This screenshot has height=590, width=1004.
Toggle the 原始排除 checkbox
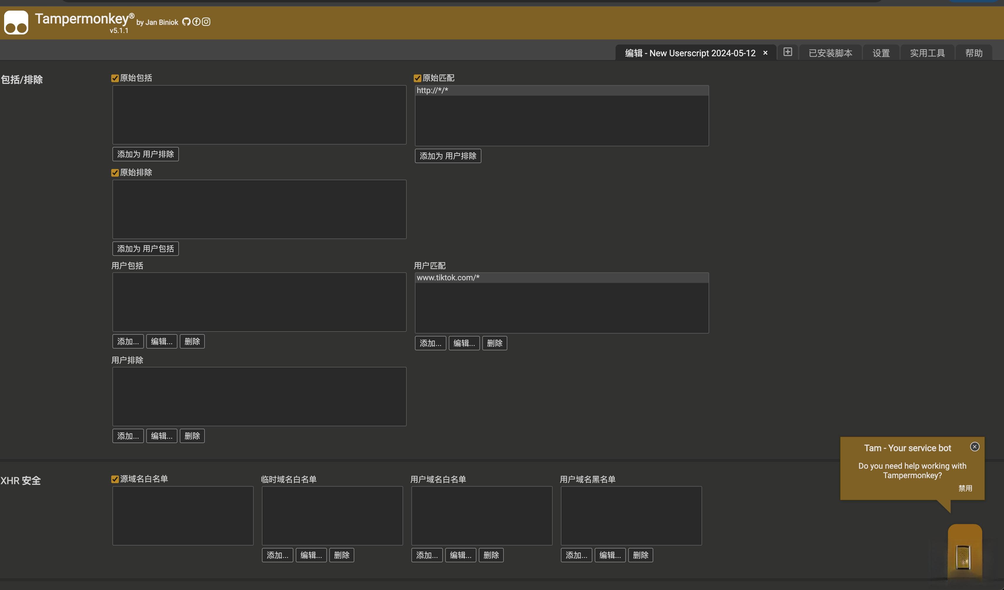pyautogui.click(x=115, y=173)
